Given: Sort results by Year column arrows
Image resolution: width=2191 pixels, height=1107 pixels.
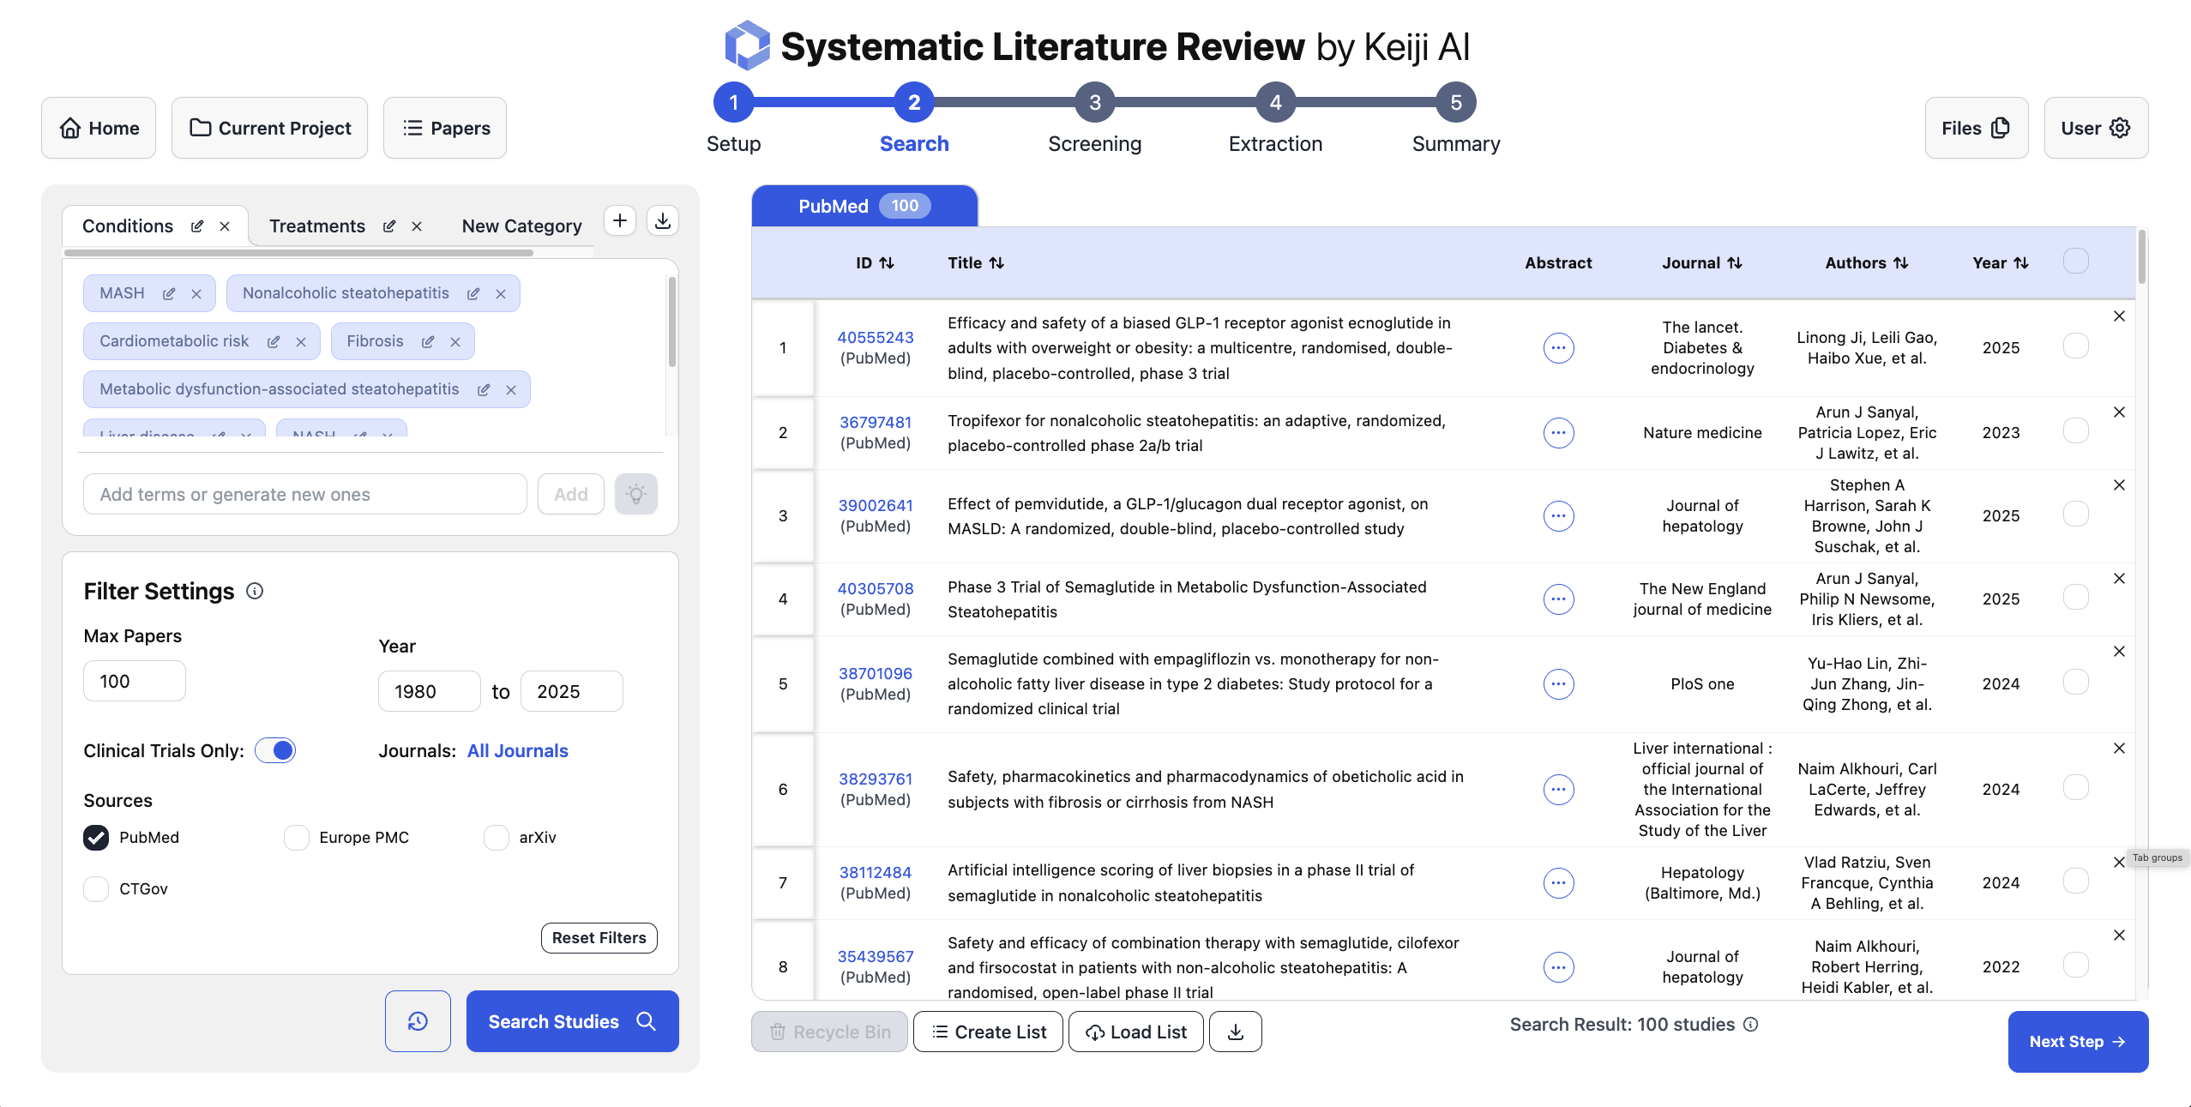Looking at the screenshot, I should coord(2020,262).
